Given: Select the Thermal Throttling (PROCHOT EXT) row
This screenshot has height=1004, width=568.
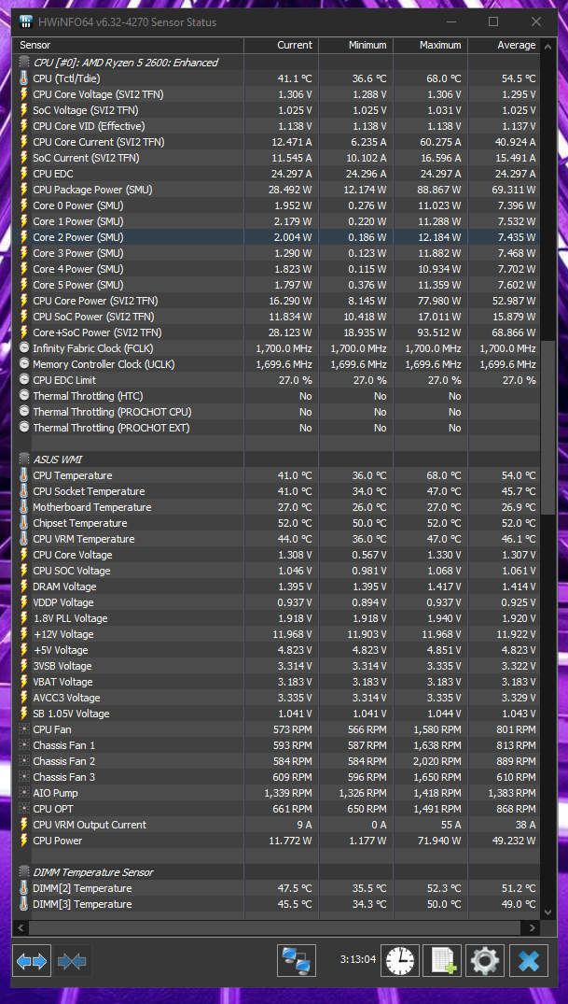Looking at the screenshot, I should click(x=276, y=428).
